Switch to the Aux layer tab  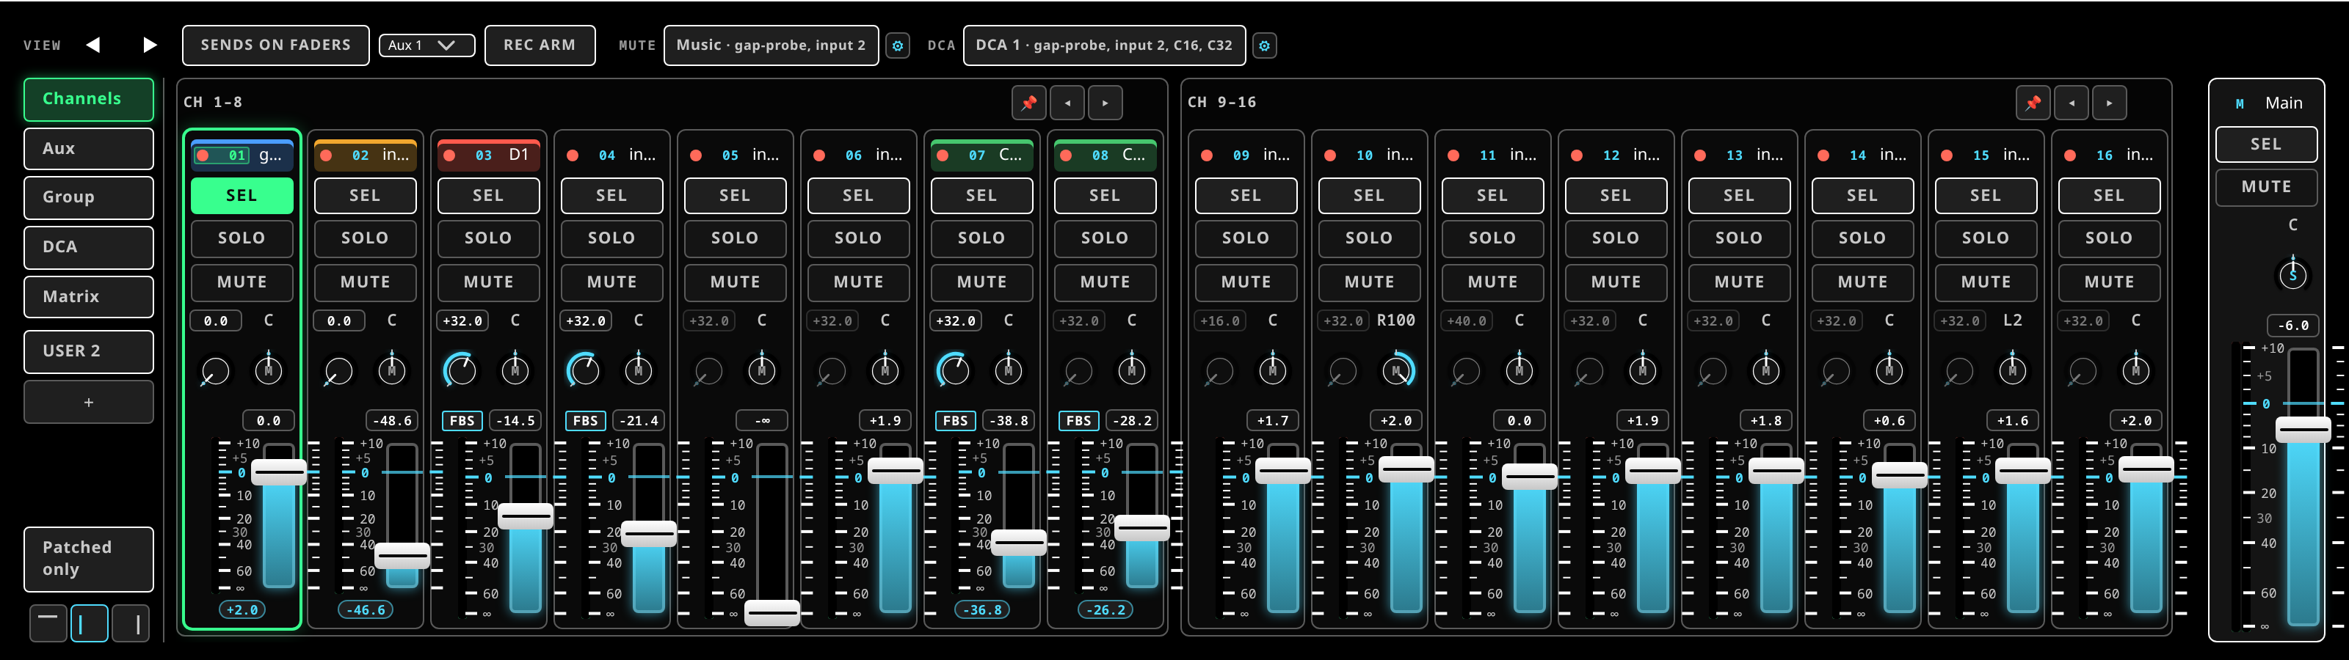click(x=88, y=149)
